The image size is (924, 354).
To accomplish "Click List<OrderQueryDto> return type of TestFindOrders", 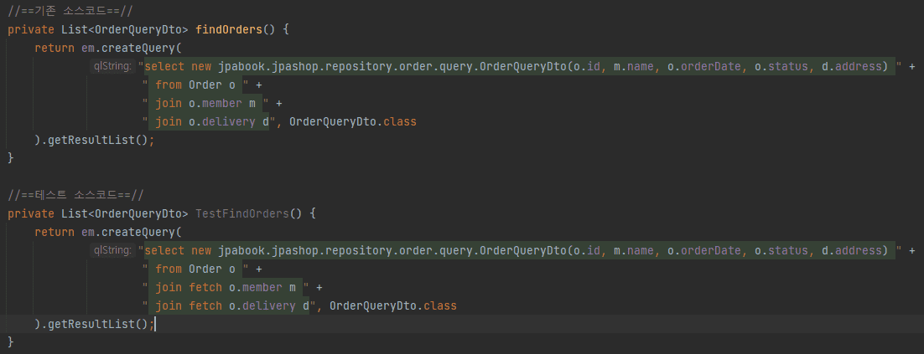I will click(x=124, y=213).
